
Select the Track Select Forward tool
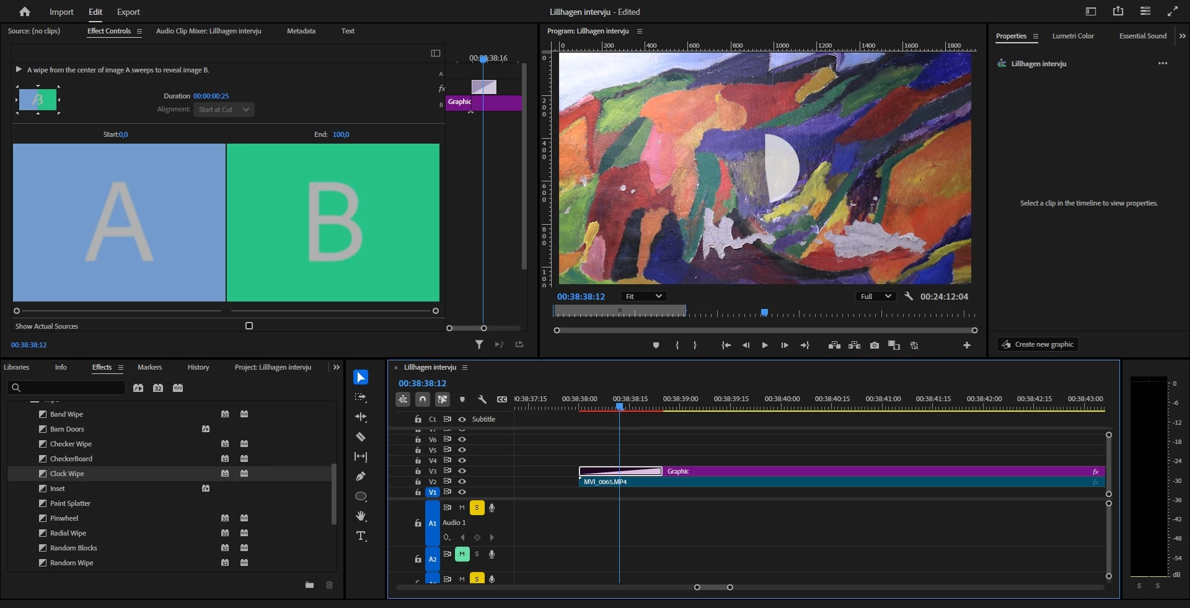point(361,397)
